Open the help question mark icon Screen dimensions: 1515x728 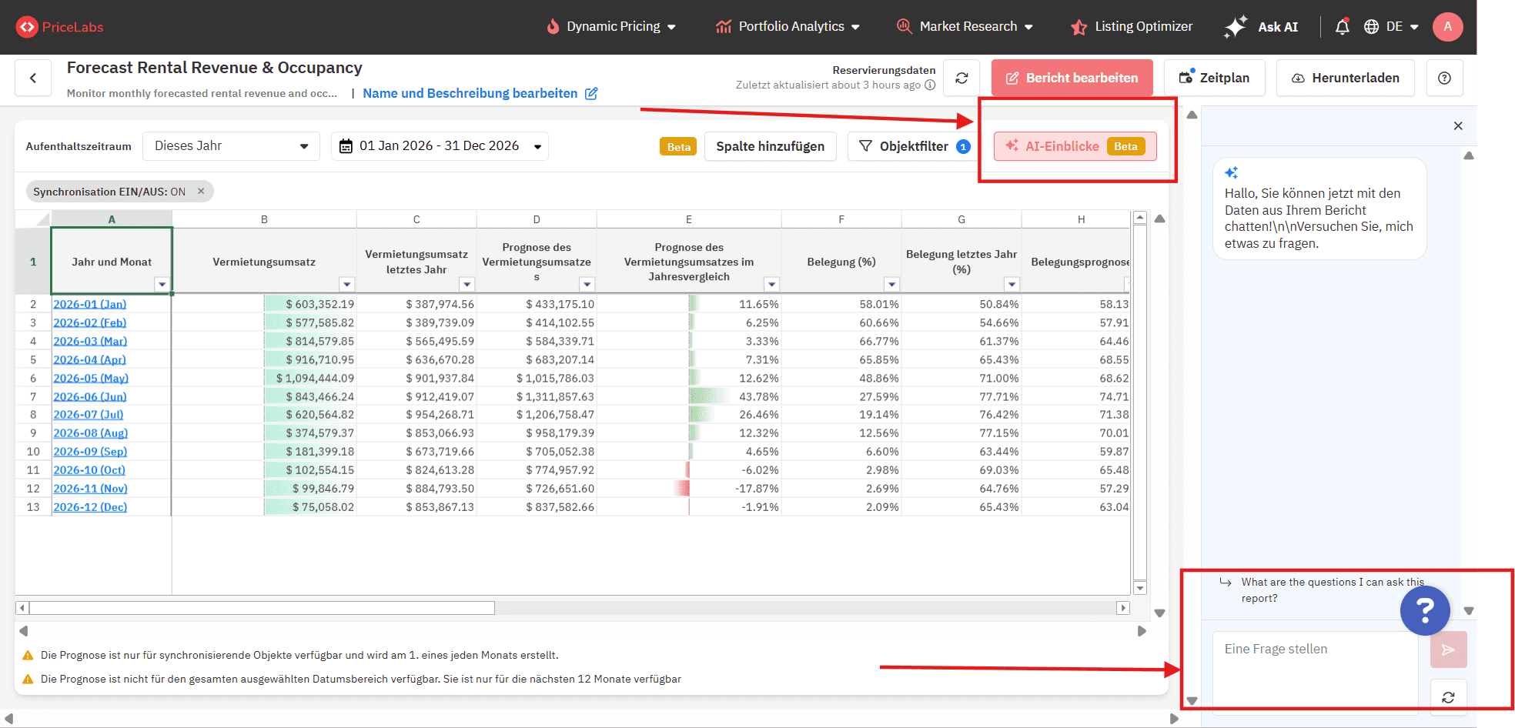1444,78
